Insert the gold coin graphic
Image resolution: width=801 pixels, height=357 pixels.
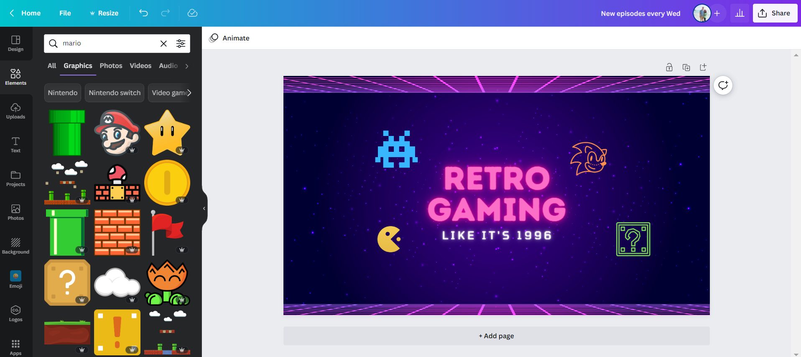167,182
